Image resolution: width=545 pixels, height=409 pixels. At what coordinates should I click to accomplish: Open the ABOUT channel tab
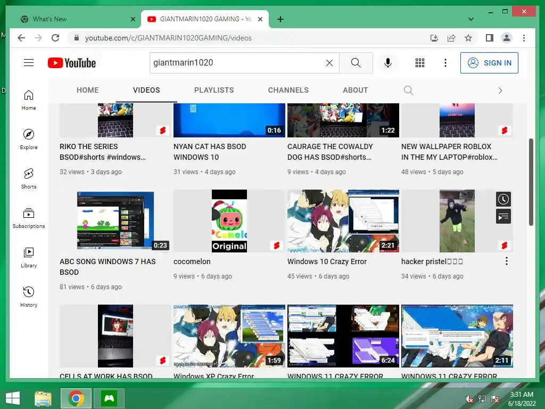pyautogui.click(x=355, y=90)
